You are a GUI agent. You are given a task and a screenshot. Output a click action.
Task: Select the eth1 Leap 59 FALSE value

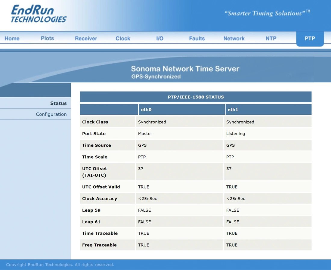click(233, 210)
